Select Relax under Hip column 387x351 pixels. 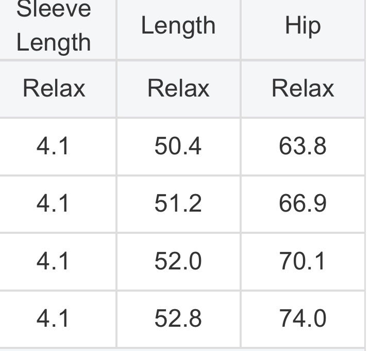pos(302,88)
